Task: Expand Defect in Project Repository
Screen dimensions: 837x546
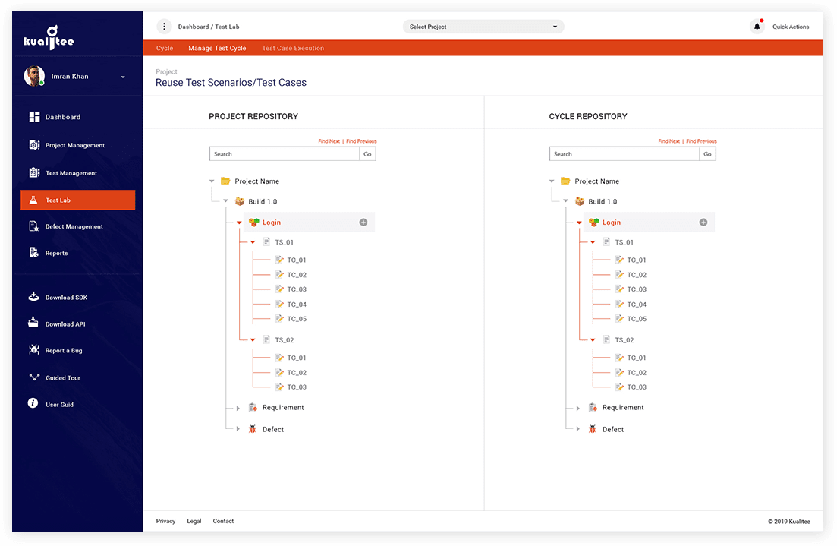Action: click(x=238, y=429)
